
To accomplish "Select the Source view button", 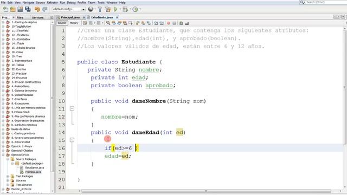I will point(62,23).
